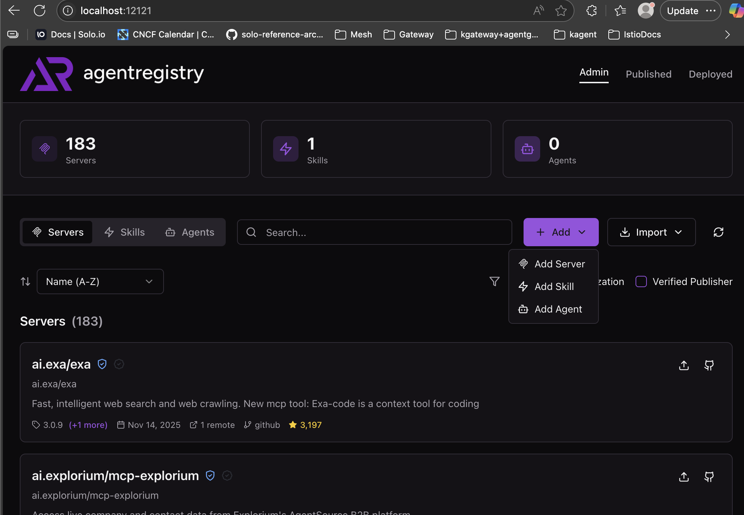Click the browser extensions puzzle icon
This screenshot has width=744, height=515.
coord(591,11)
